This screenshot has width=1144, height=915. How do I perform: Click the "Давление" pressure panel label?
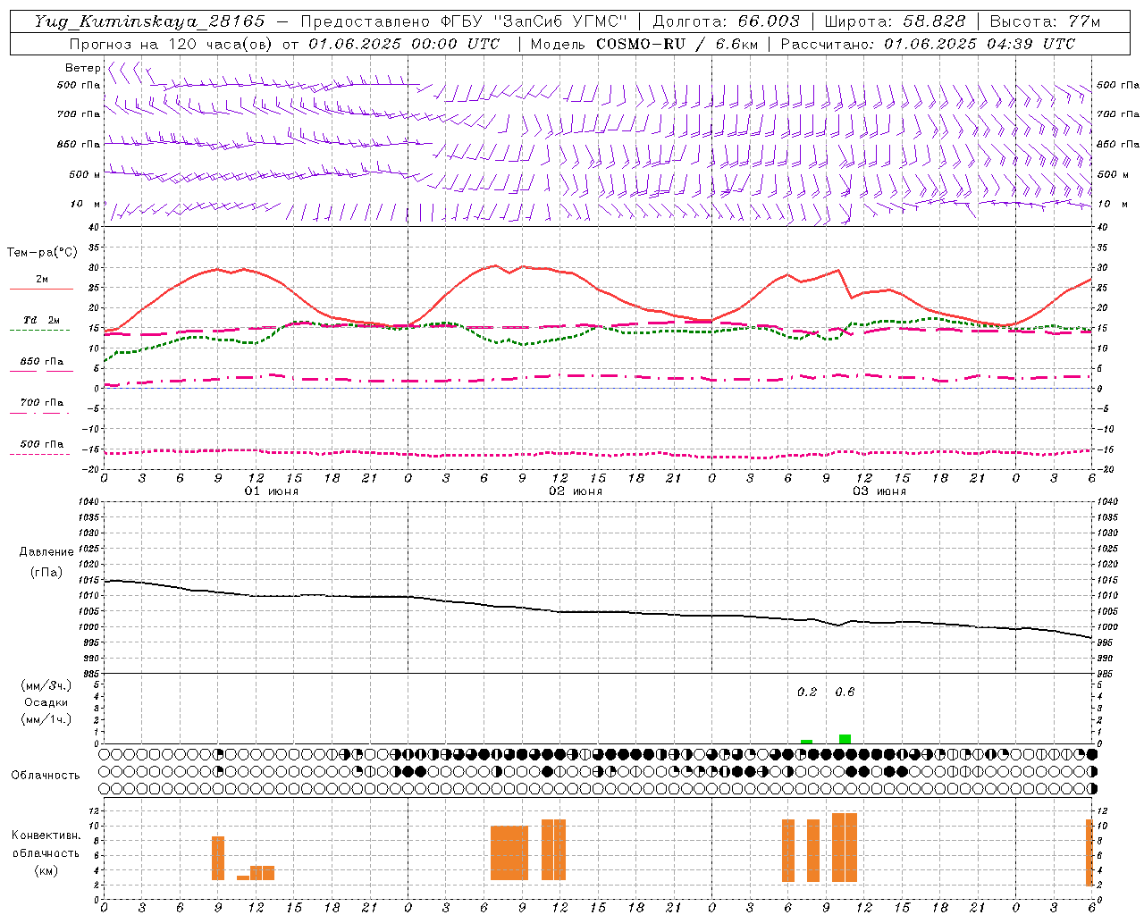click(46, 552)
